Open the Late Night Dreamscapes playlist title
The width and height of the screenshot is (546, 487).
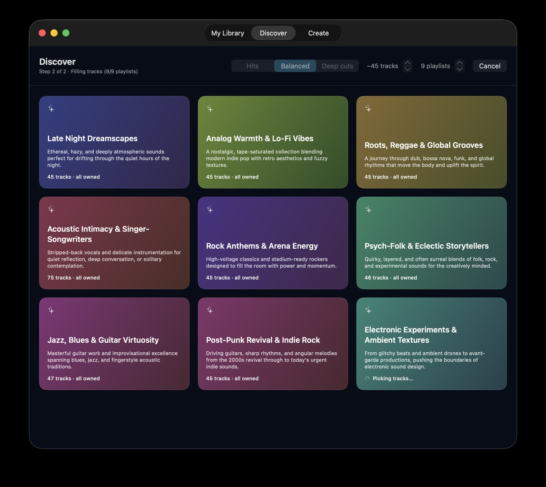[x=93, y=138]
